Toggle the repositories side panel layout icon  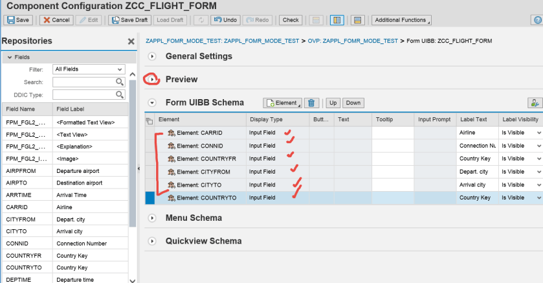[x=337, y=20]
